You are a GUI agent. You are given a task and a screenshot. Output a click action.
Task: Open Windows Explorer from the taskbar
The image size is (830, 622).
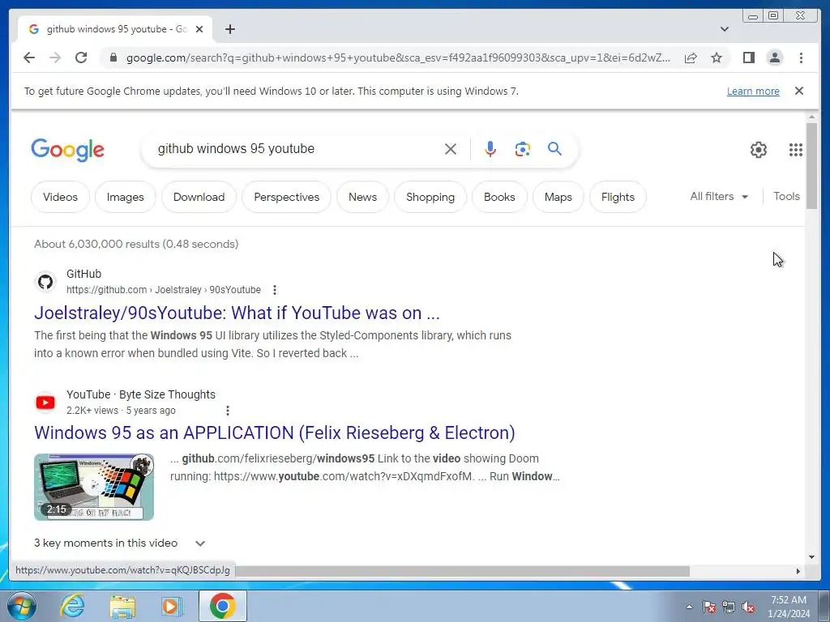(x=122, y=607)
